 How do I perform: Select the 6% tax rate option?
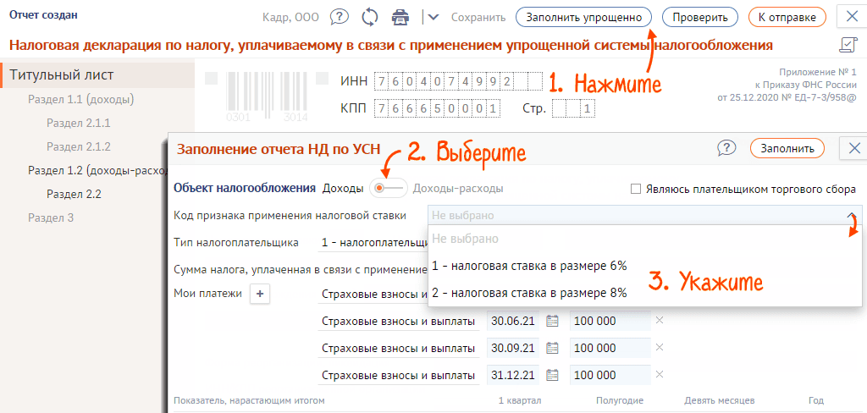pos(529,266)
